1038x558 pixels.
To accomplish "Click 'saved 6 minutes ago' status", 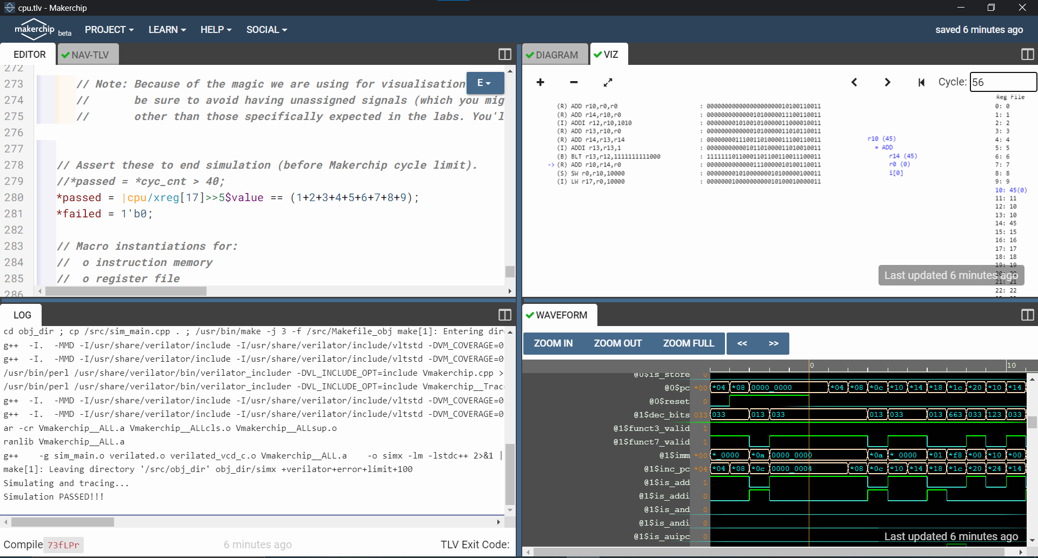I will point(979,30).
